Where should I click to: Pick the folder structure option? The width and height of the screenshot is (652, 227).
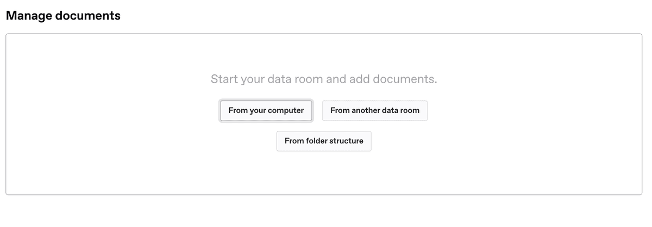coord(323,141)
